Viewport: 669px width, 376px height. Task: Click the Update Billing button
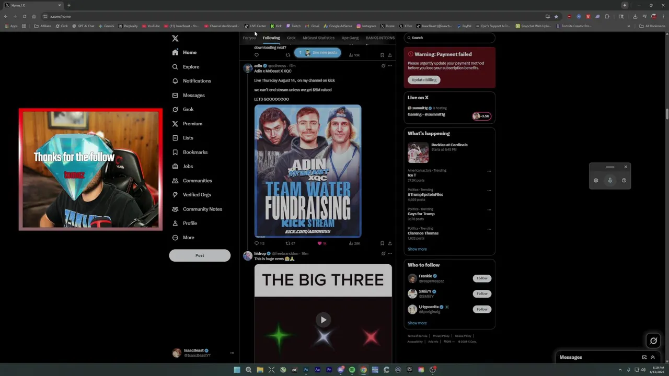pyautogui.click(x=424, y=80)
